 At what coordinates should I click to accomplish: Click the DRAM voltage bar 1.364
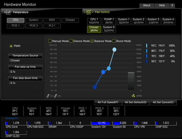(59, 123)
